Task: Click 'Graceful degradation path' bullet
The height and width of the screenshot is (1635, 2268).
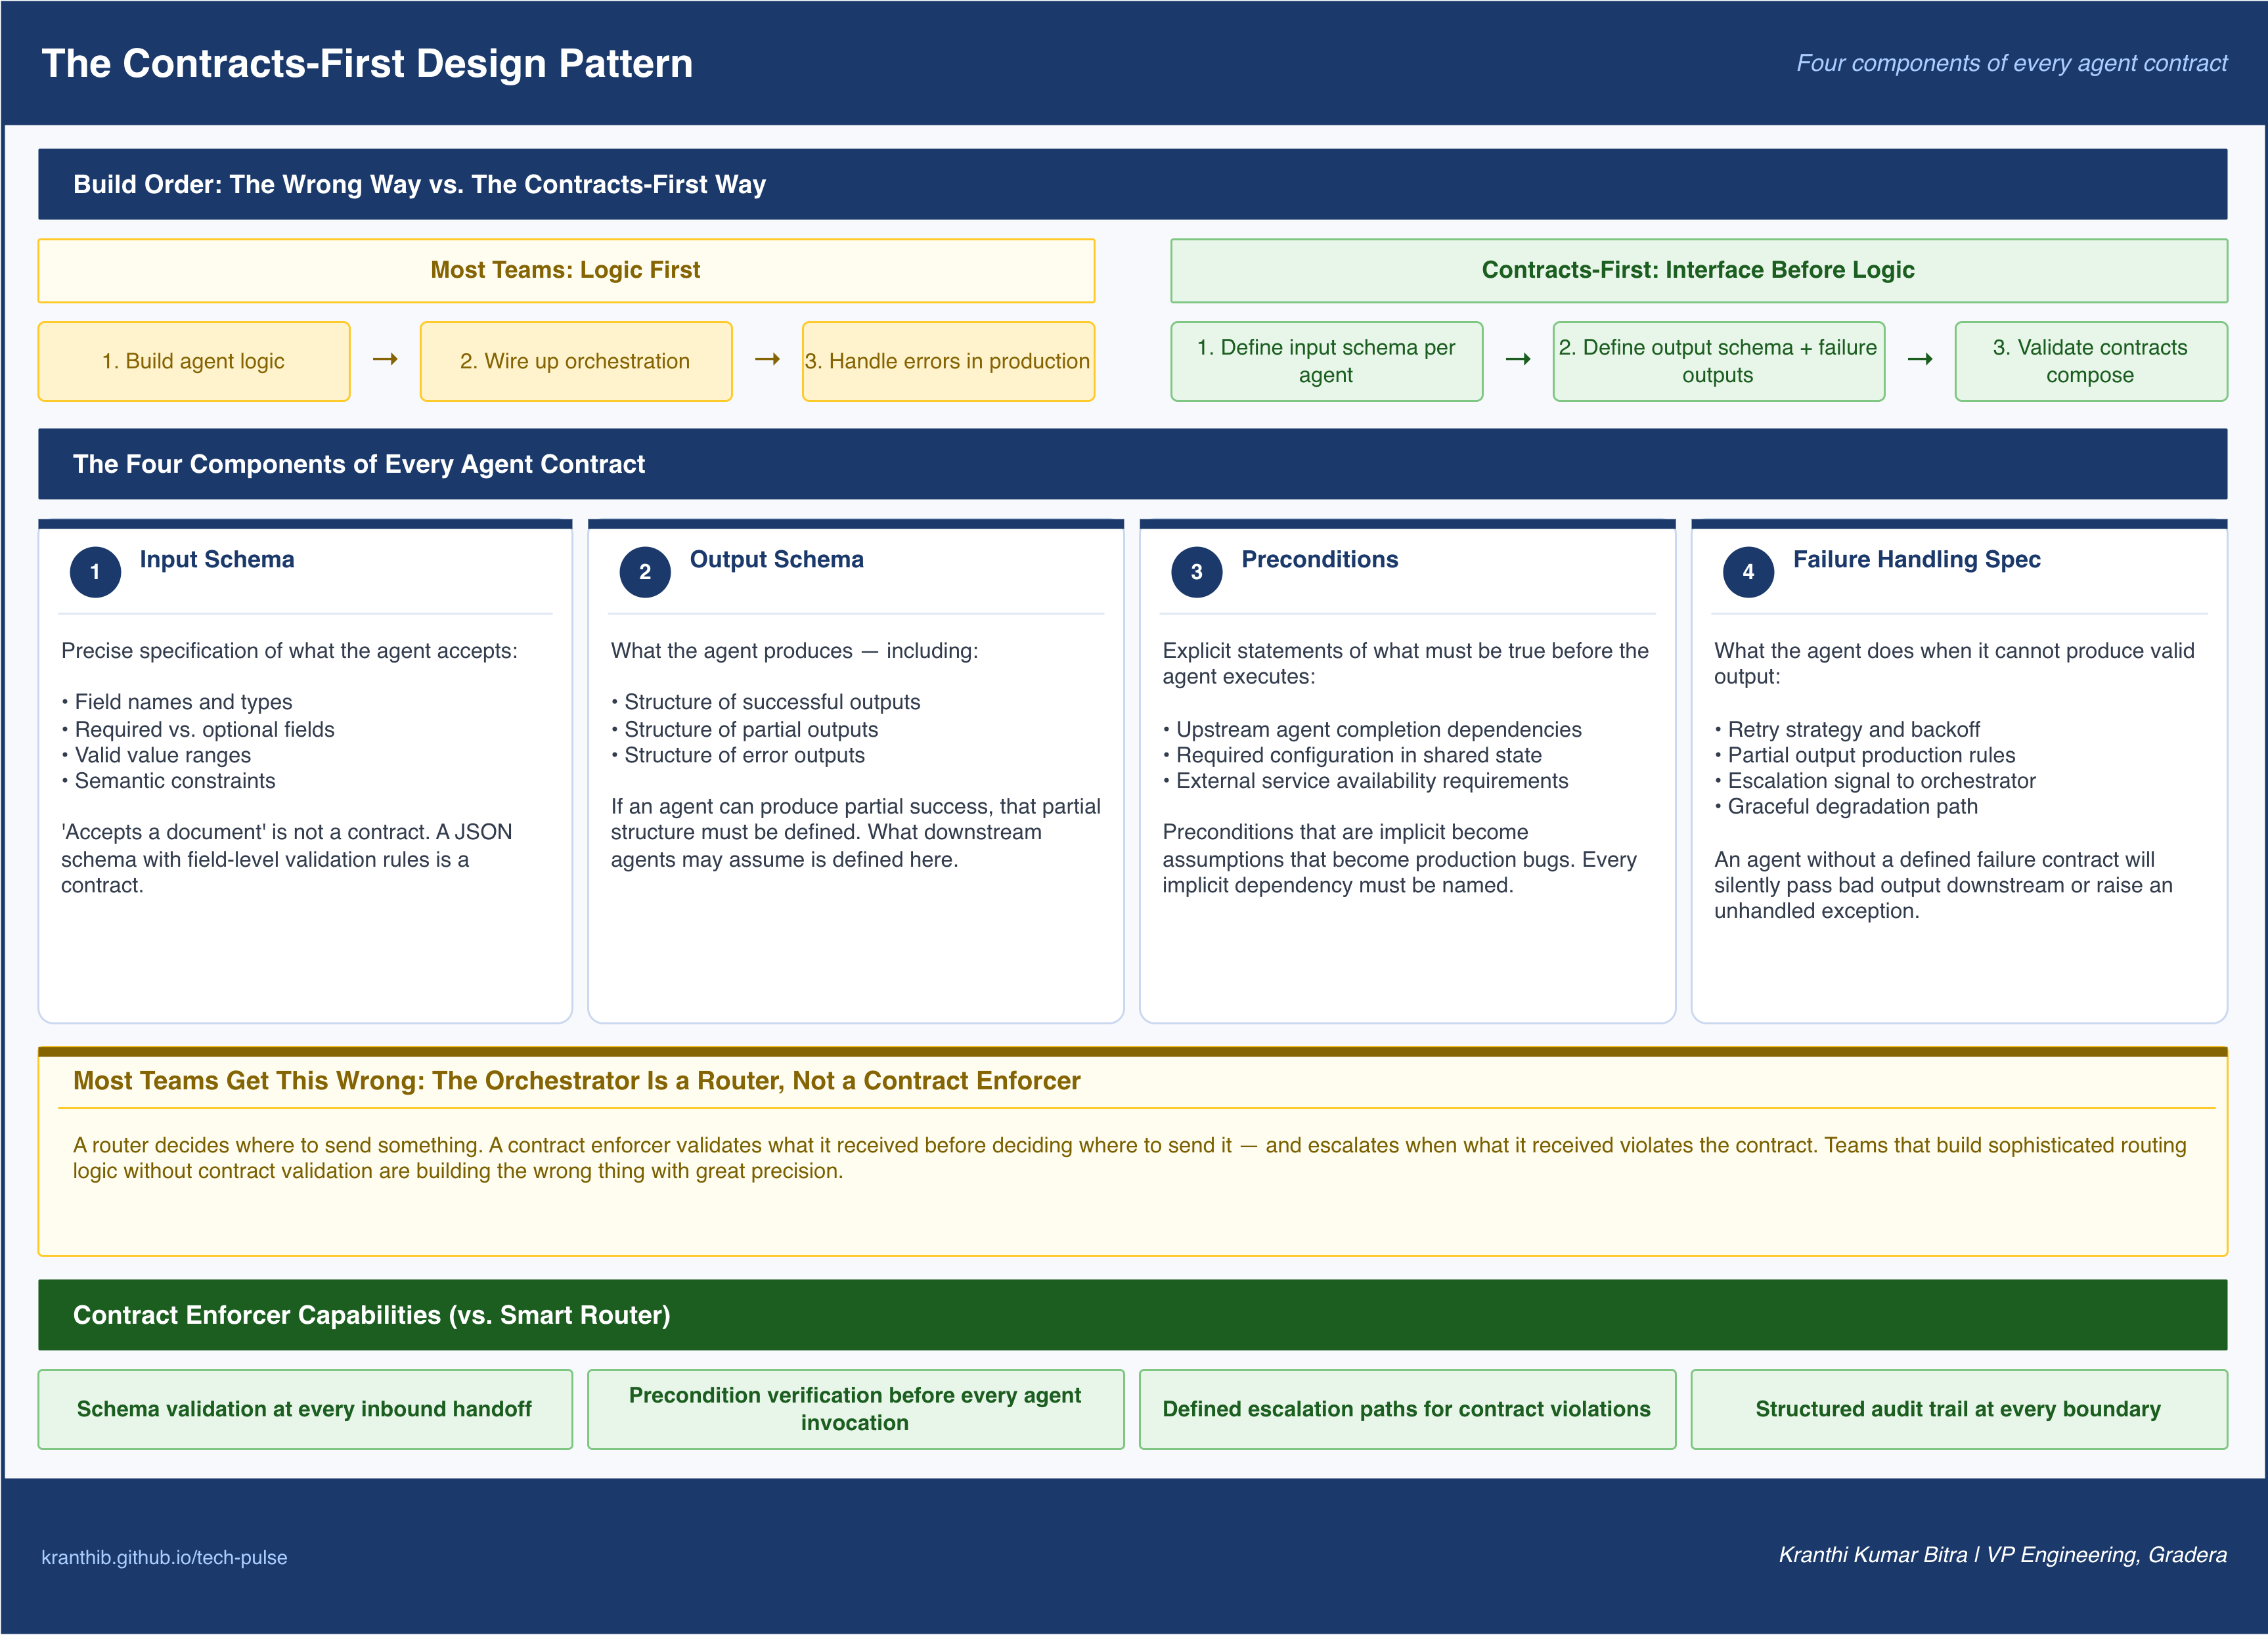Action: pyautogui.click(x=1846, y=806)
